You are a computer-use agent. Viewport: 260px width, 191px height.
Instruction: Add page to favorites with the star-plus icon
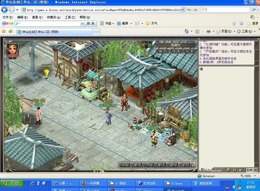click(11, 31)
